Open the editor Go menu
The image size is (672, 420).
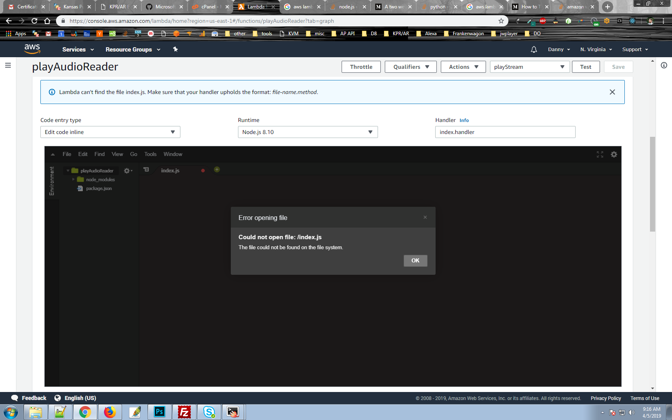pyautogui.click(x=134, y=154)
